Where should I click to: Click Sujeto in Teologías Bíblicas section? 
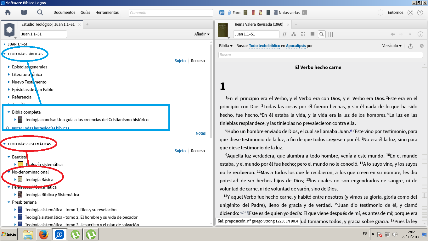click(x=180, y=61)
